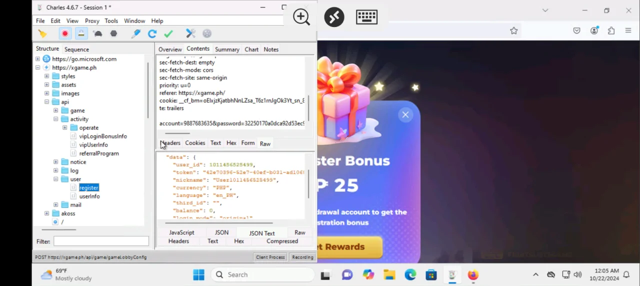The width and height of the screenshot is (640, 286).
Task: Open Compose with the pen icon
Action: (x=136, y=33)
